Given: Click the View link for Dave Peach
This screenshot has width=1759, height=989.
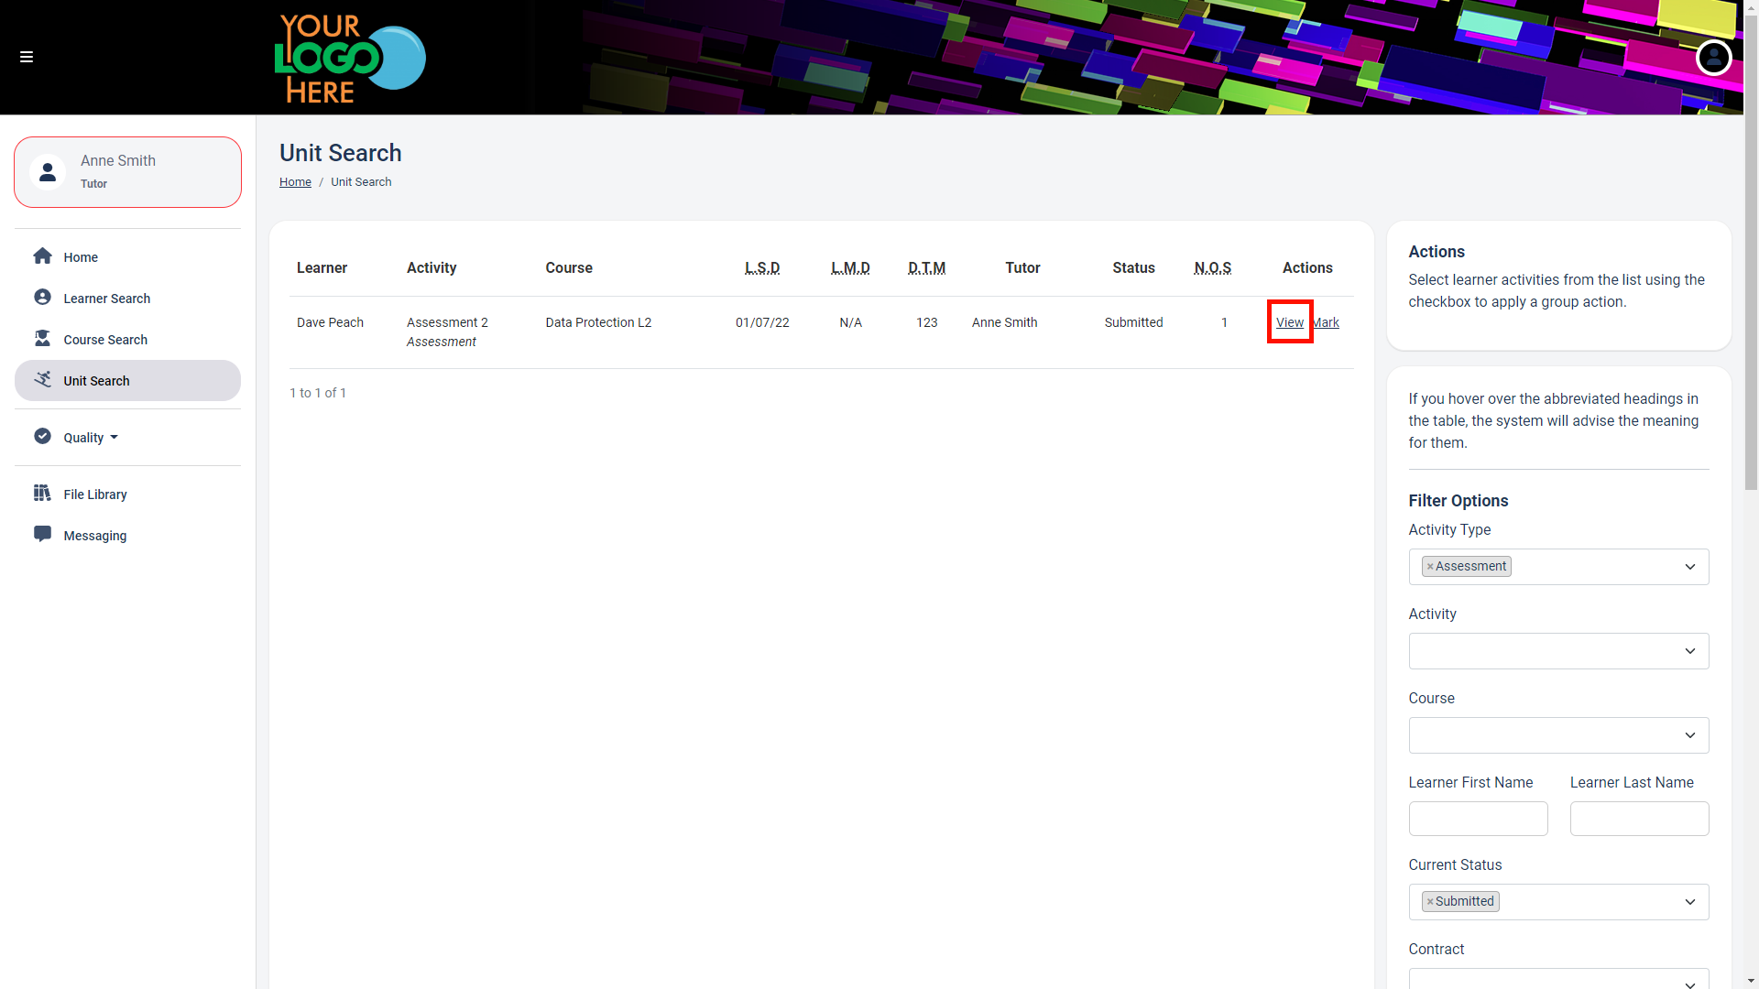Looking at the screenshot, I should [x=1289, y=322].
